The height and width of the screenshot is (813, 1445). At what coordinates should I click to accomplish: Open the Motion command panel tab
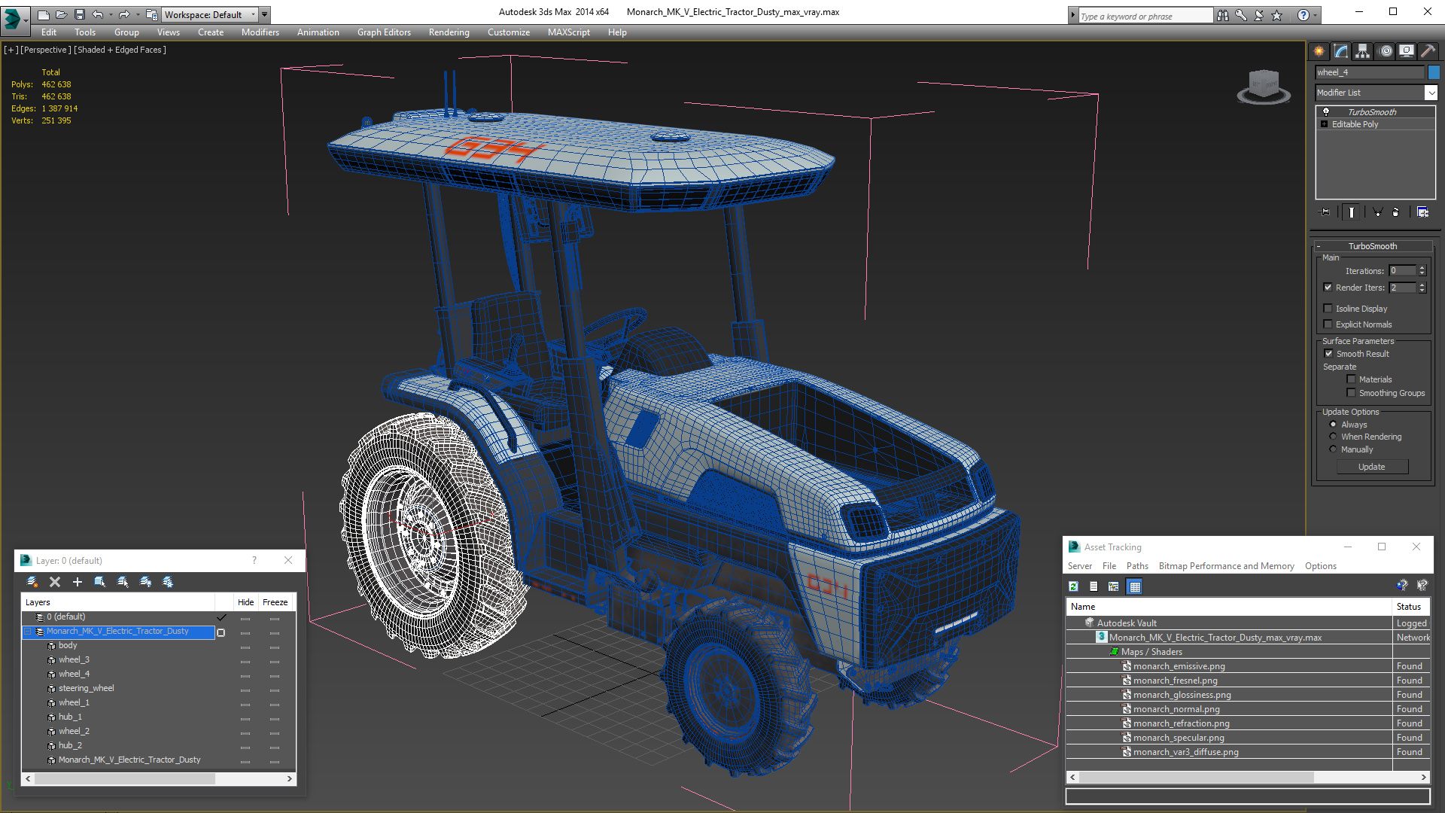pyautogui.click(x=1386, y=51)
